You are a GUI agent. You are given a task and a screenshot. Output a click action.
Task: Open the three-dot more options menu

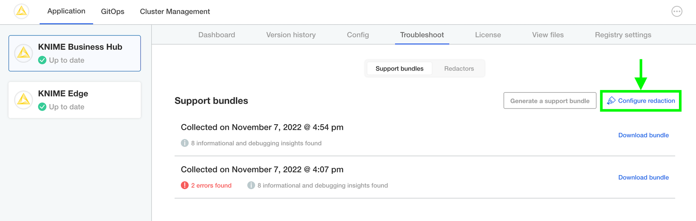tap(676, 12)
